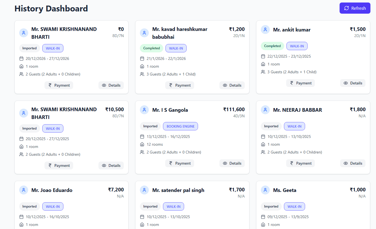Screen dimensions: 376x229
Task: Click the calendar icon on satender pal singh's card
Action: tap(142, 217)
